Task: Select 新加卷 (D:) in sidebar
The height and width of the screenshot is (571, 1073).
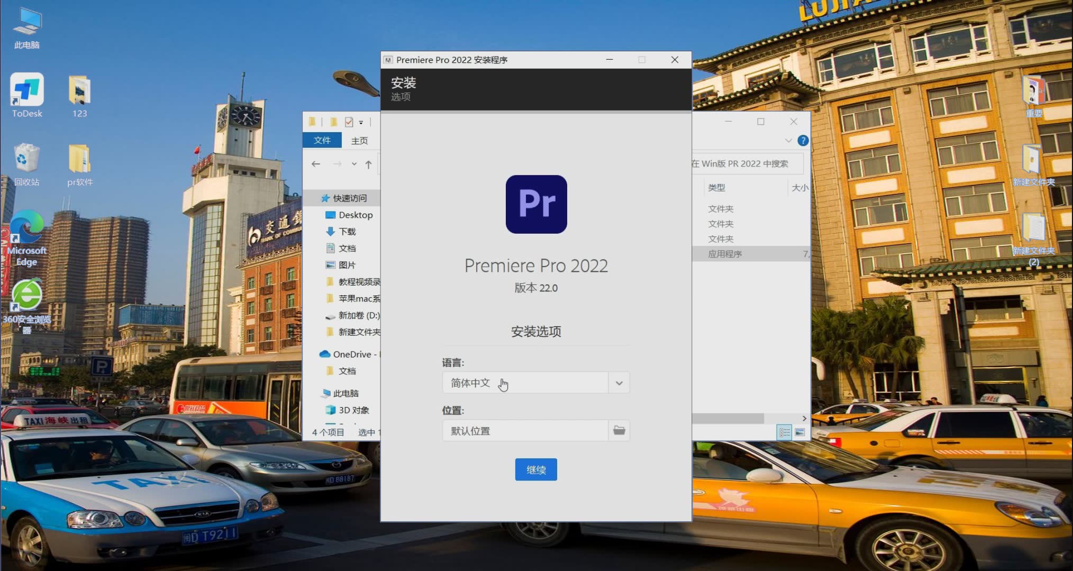Action: pyautogui.click(x=352, y=315)
